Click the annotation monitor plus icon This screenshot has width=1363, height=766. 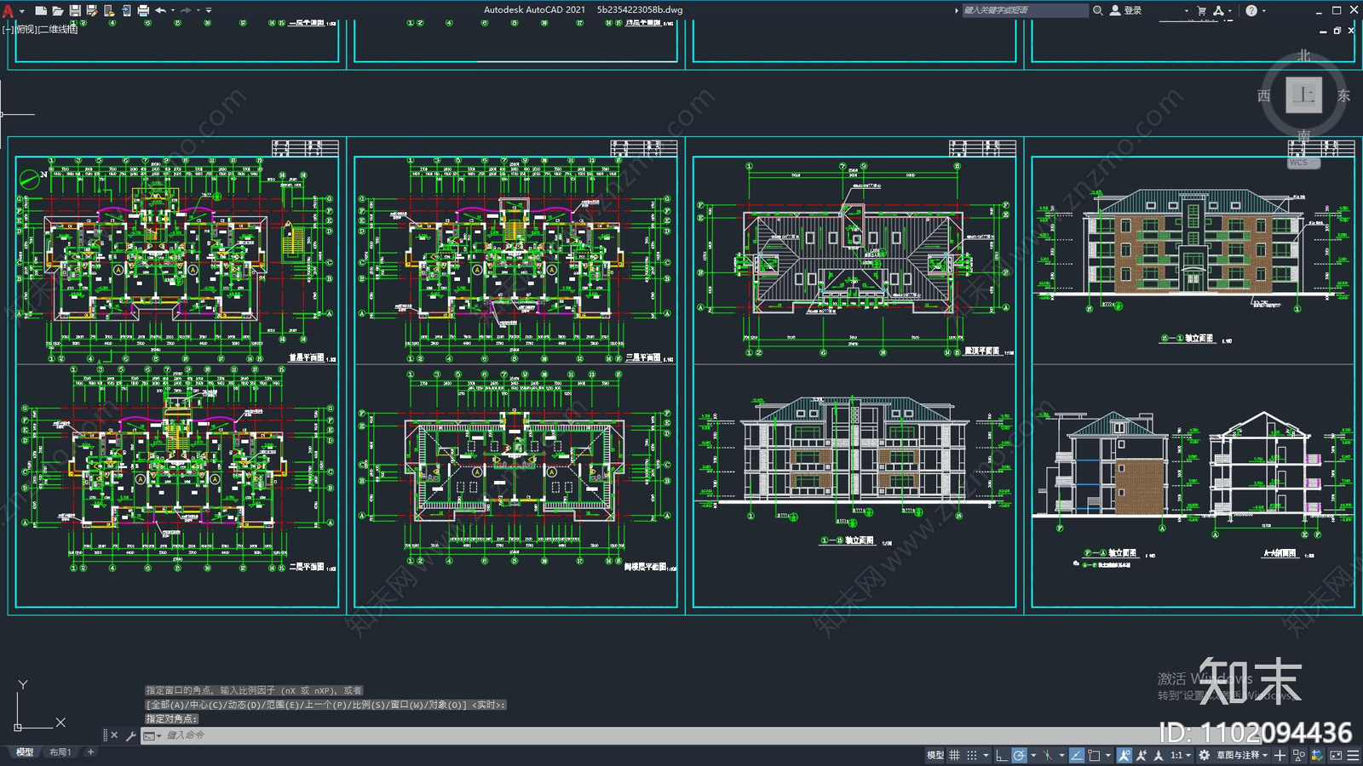click(1280, 755)
